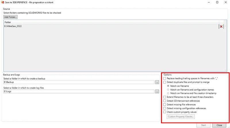Screen dimensions: 230x128
Task: Click the folder list scroll up arrow
Action: click(x=225, y=26)
